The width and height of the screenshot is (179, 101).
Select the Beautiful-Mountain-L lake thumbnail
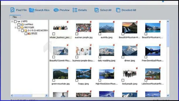click(153, 28)
